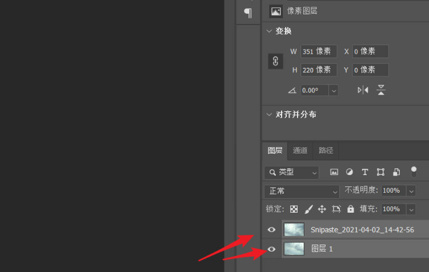
Task: Open the 填充 slider arrow
Action: click(x=411, y=209)
